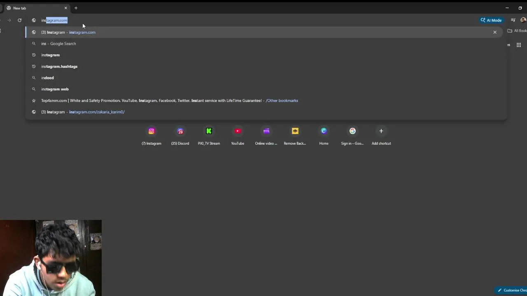The width and height of the screenshot is (527, 296).
Task: Open the PIKI_TV Stream shortcut
Action: coord(209,136)
